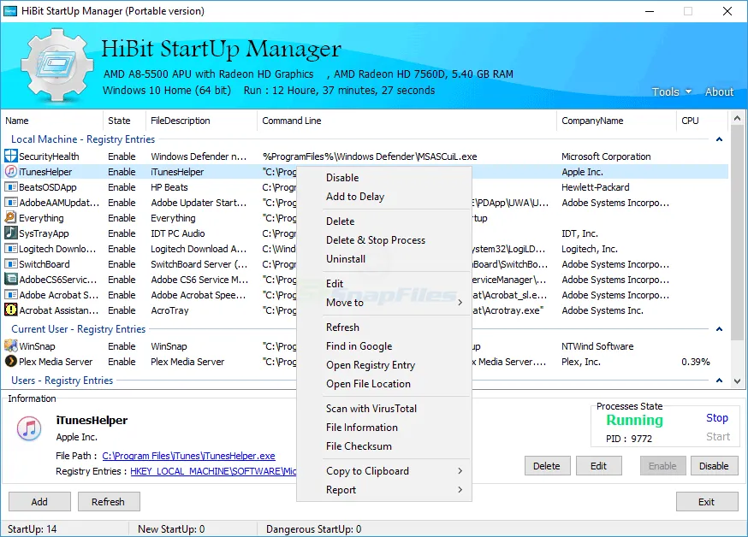The width and height of the screenshot is (748, 537).
Task: Open the Tools dropdown menu
Action: 671,92
